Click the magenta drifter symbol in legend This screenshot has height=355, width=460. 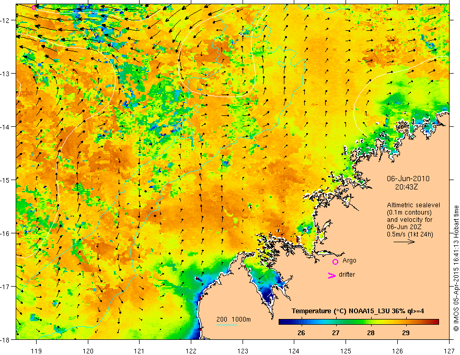tap(331, 275)
